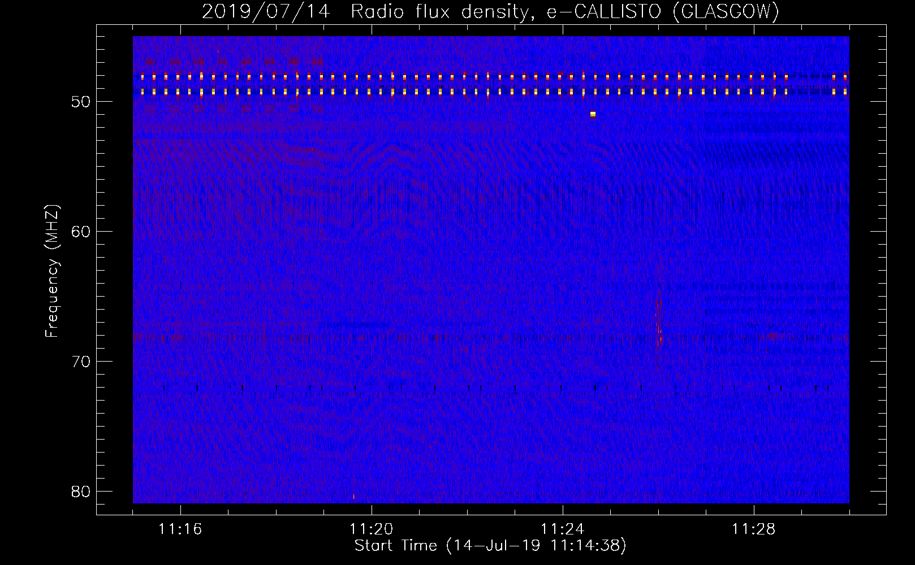Click the 70 MHz frequency tick label
This screenshot has width=915, height=565.
point(81,362)
